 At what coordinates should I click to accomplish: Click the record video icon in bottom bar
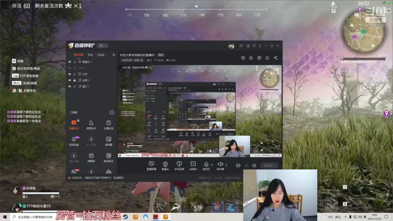pos(238,166)
